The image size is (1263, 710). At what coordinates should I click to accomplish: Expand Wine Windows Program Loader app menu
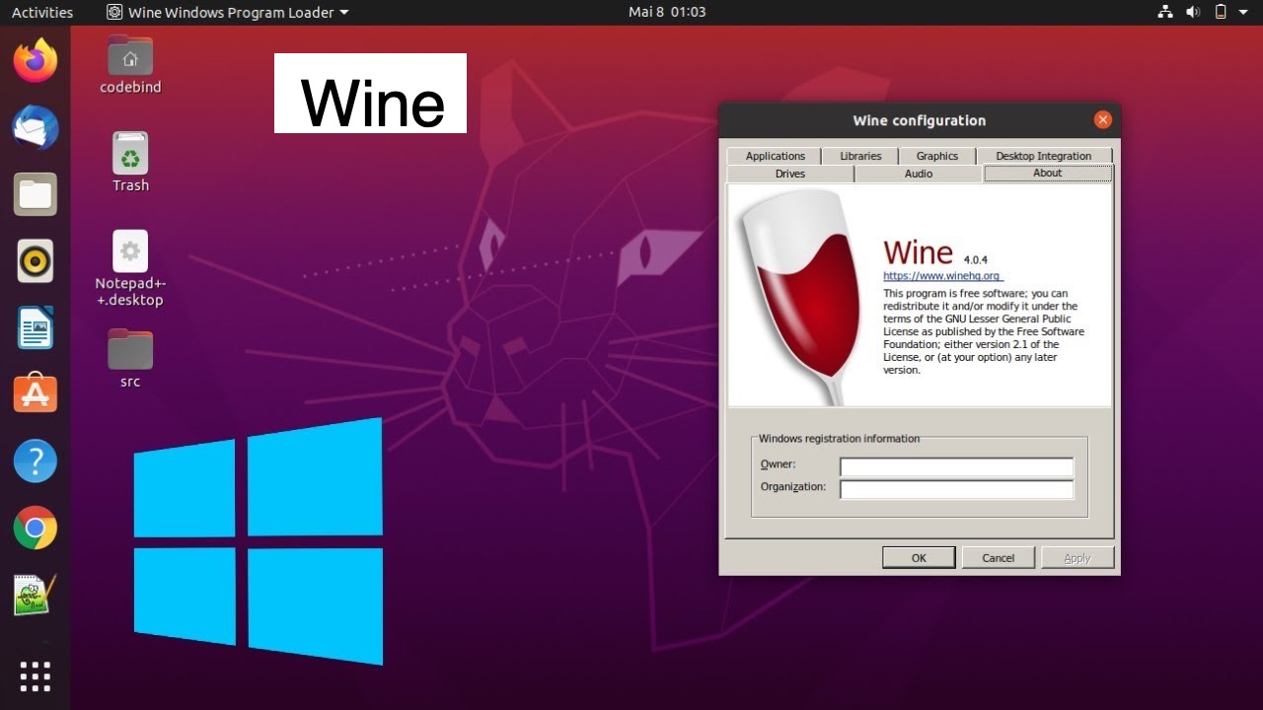point(227,13)
